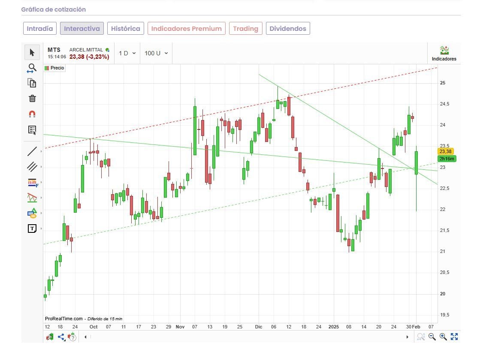Switch to the Intradía tab
This screenshot has width=483, height=349.
(40, 29)
